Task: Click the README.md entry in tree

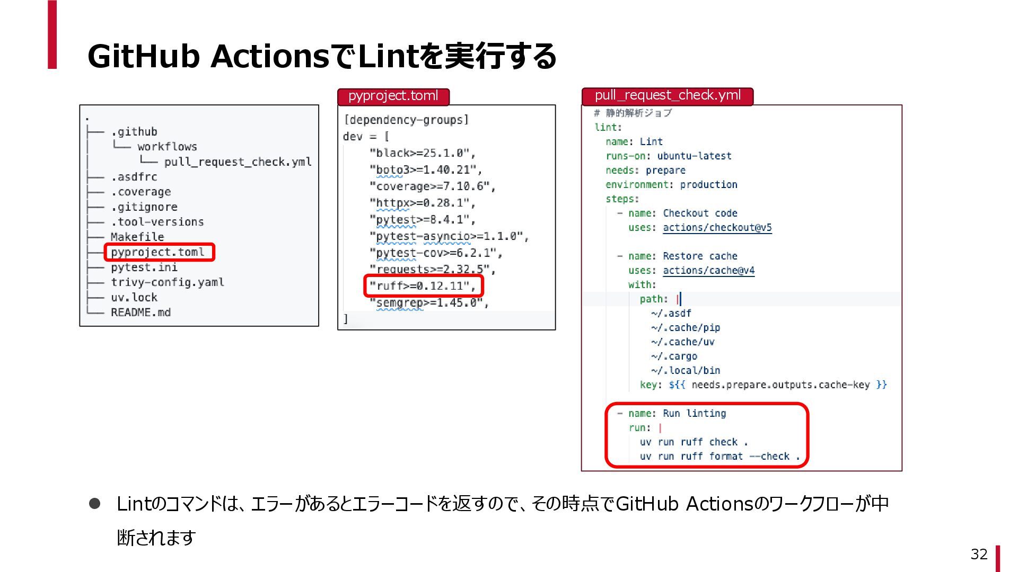Action: coord(141,312)
